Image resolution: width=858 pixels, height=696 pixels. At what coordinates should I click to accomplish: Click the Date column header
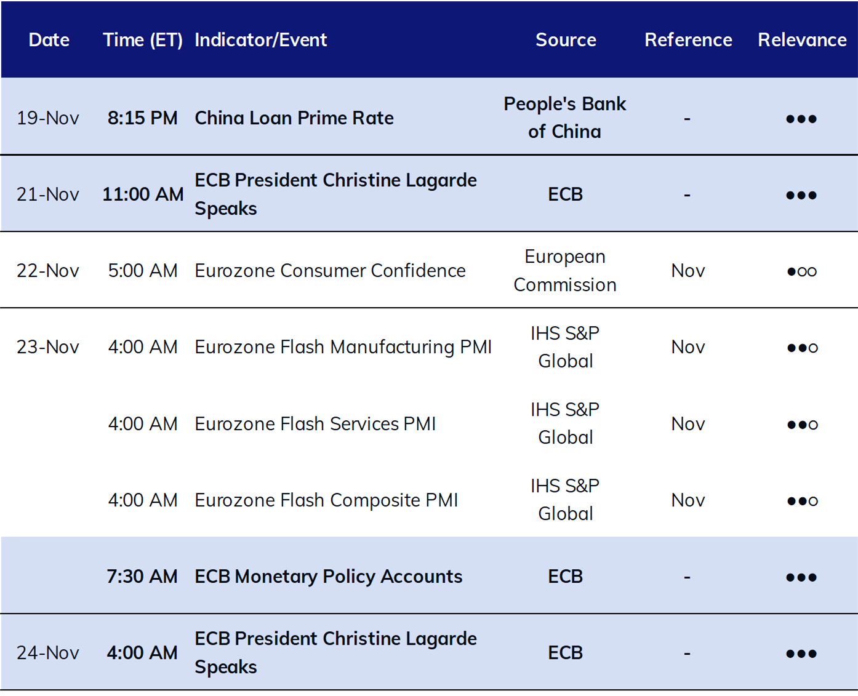[x=49, y=40]
